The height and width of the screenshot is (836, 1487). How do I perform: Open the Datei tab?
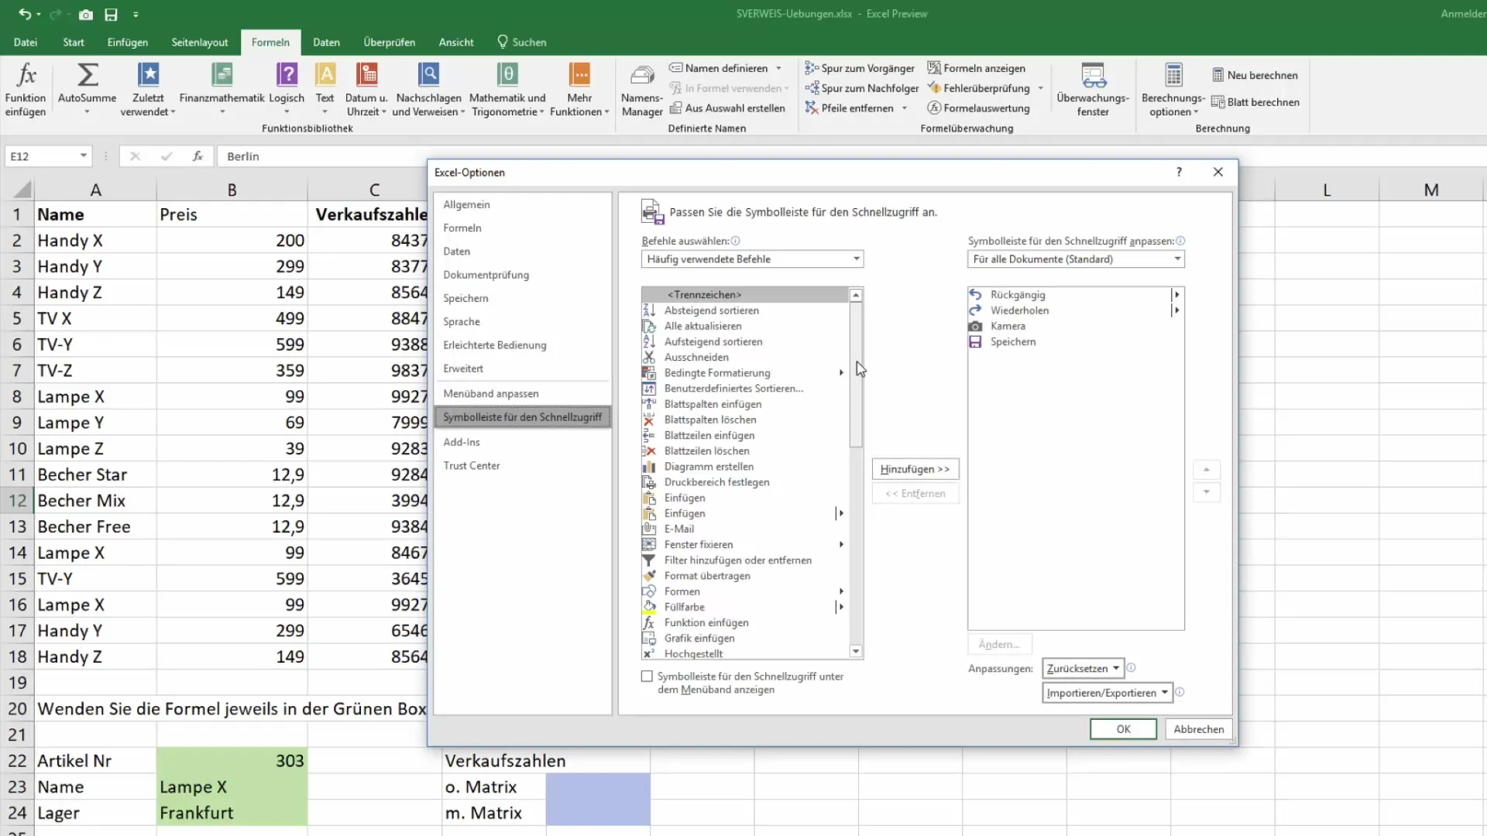(26, 43)
